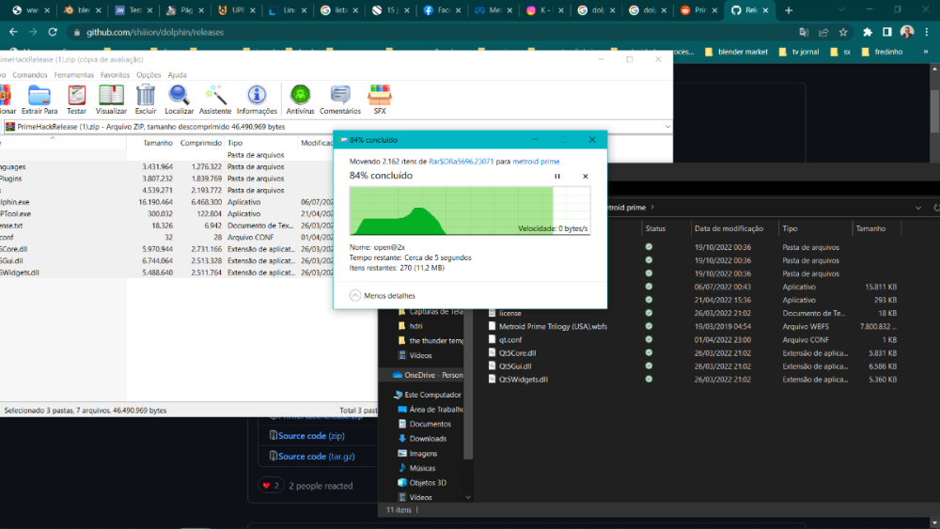Open the Opções menu
Viewport: 940px width, 529px height.
(149, 75)
